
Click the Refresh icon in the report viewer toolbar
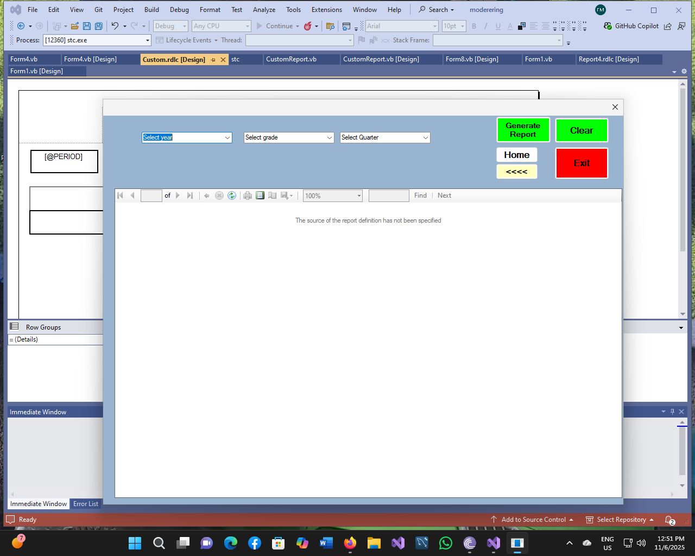[x=232, y=195]
